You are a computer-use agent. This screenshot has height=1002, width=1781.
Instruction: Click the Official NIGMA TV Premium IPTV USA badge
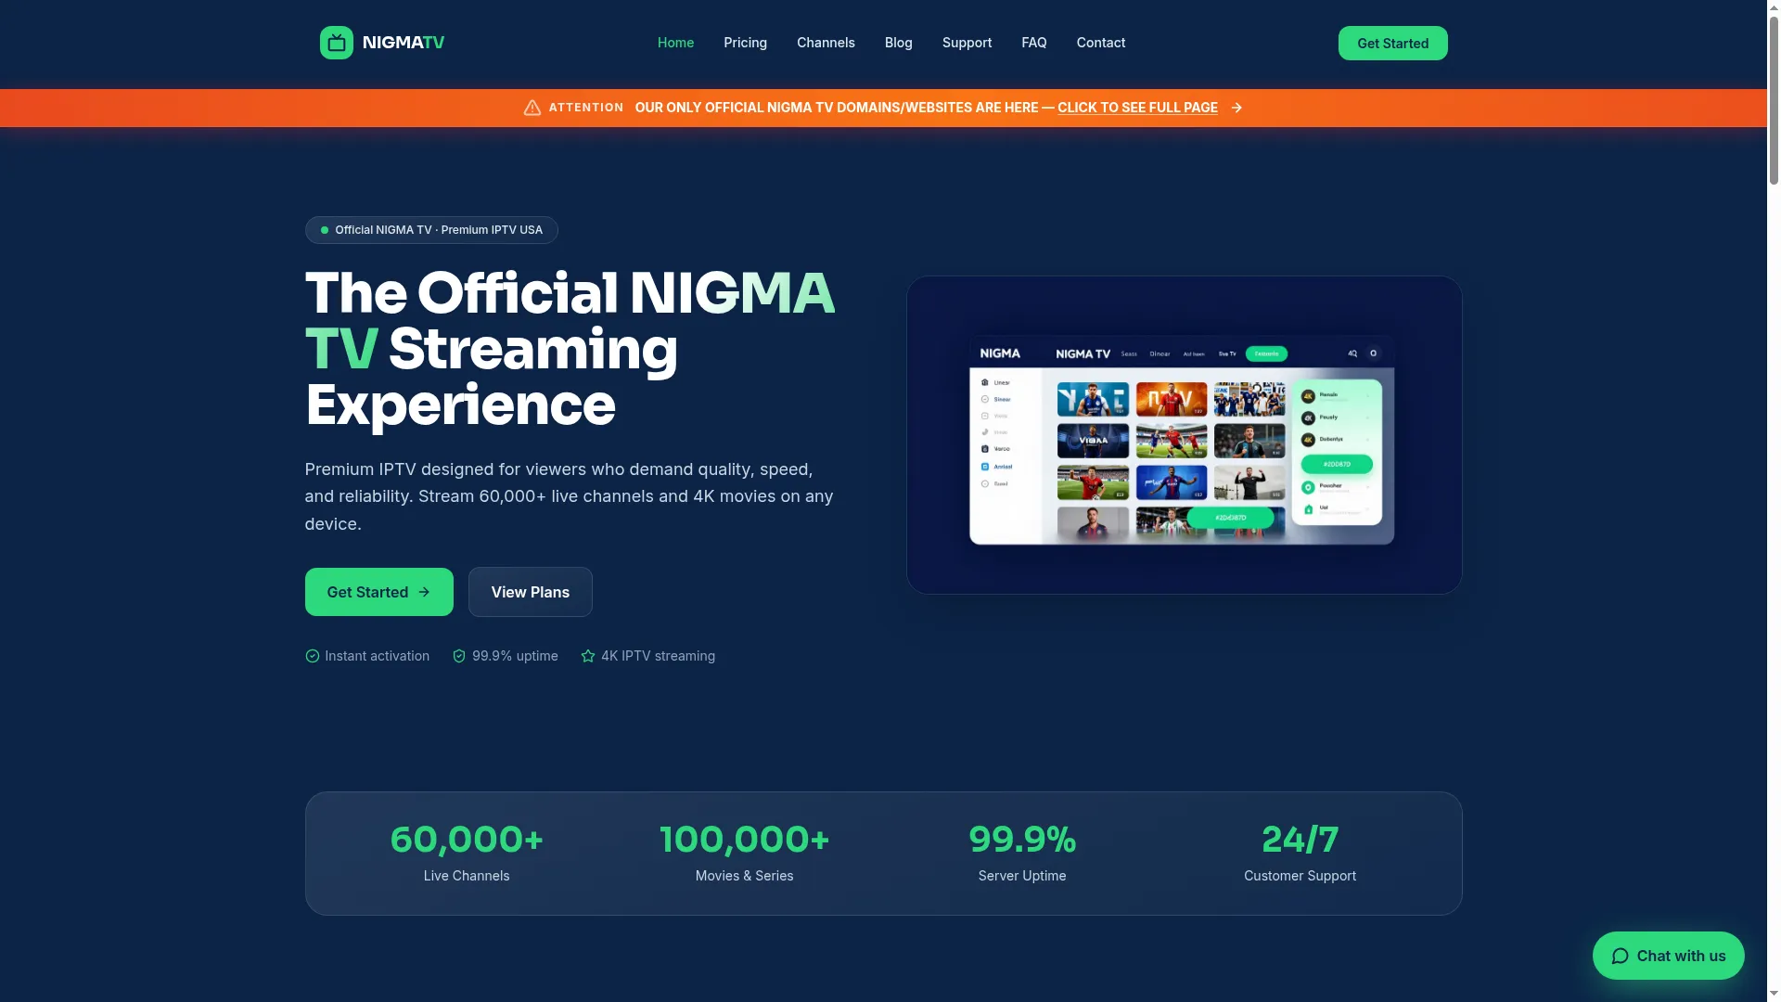[x=431, y=230]
